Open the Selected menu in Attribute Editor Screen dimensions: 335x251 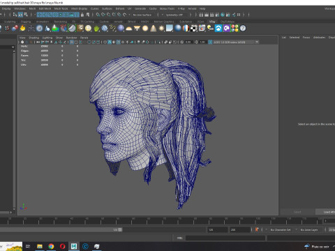pyautogui.click(x=295, y=38)
